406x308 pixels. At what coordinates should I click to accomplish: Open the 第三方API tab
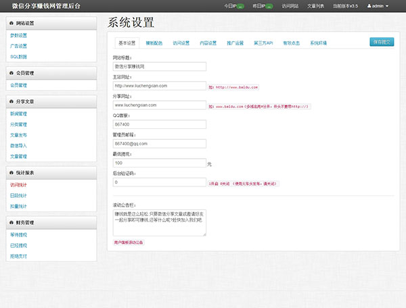(263, 43)
